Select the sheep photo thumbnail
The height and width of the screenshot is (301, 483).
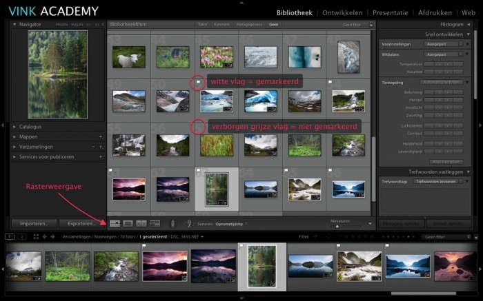tap(129, 56)
